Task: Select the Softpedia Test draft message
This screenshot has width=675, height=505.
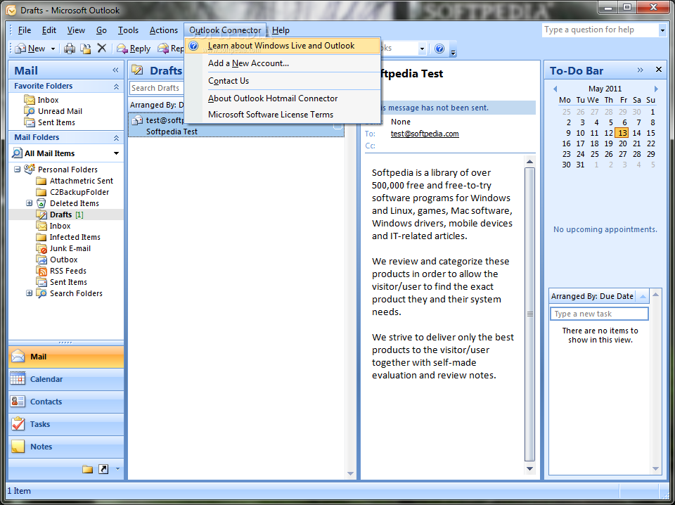Action: pos(236,126)
